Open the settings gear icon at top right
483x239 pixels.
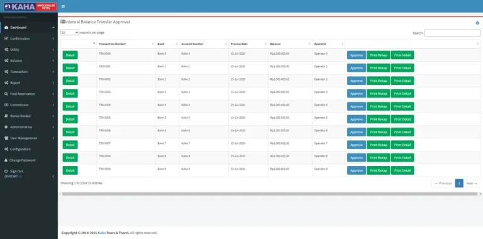pos(477,23)
